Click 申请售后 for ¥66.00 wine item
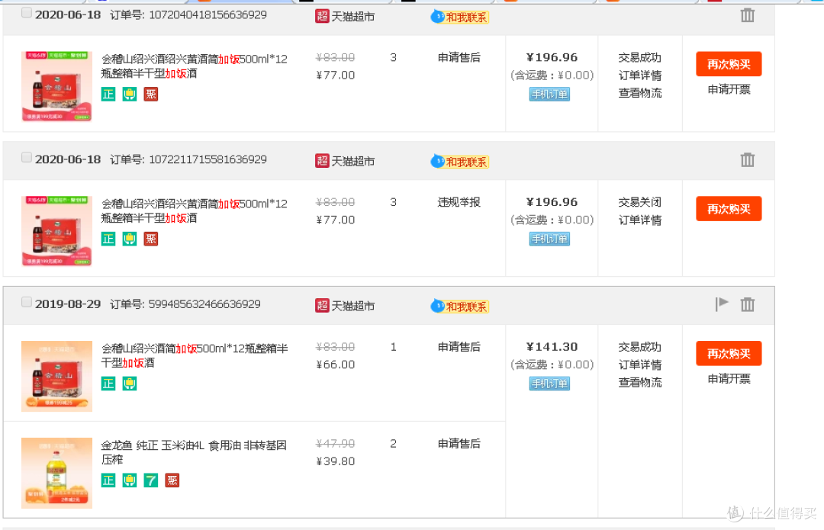This screenshot has width=824, height=530. click(459, 347)
